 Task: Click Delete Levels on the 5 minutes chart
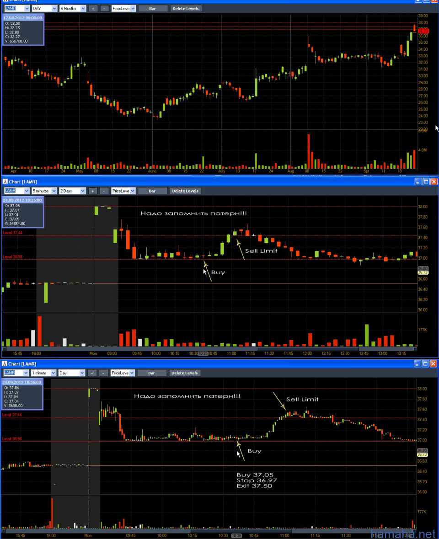185,191
